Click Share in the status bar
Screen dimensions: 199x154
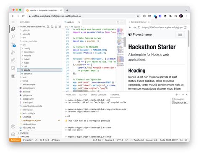(55, 140)
